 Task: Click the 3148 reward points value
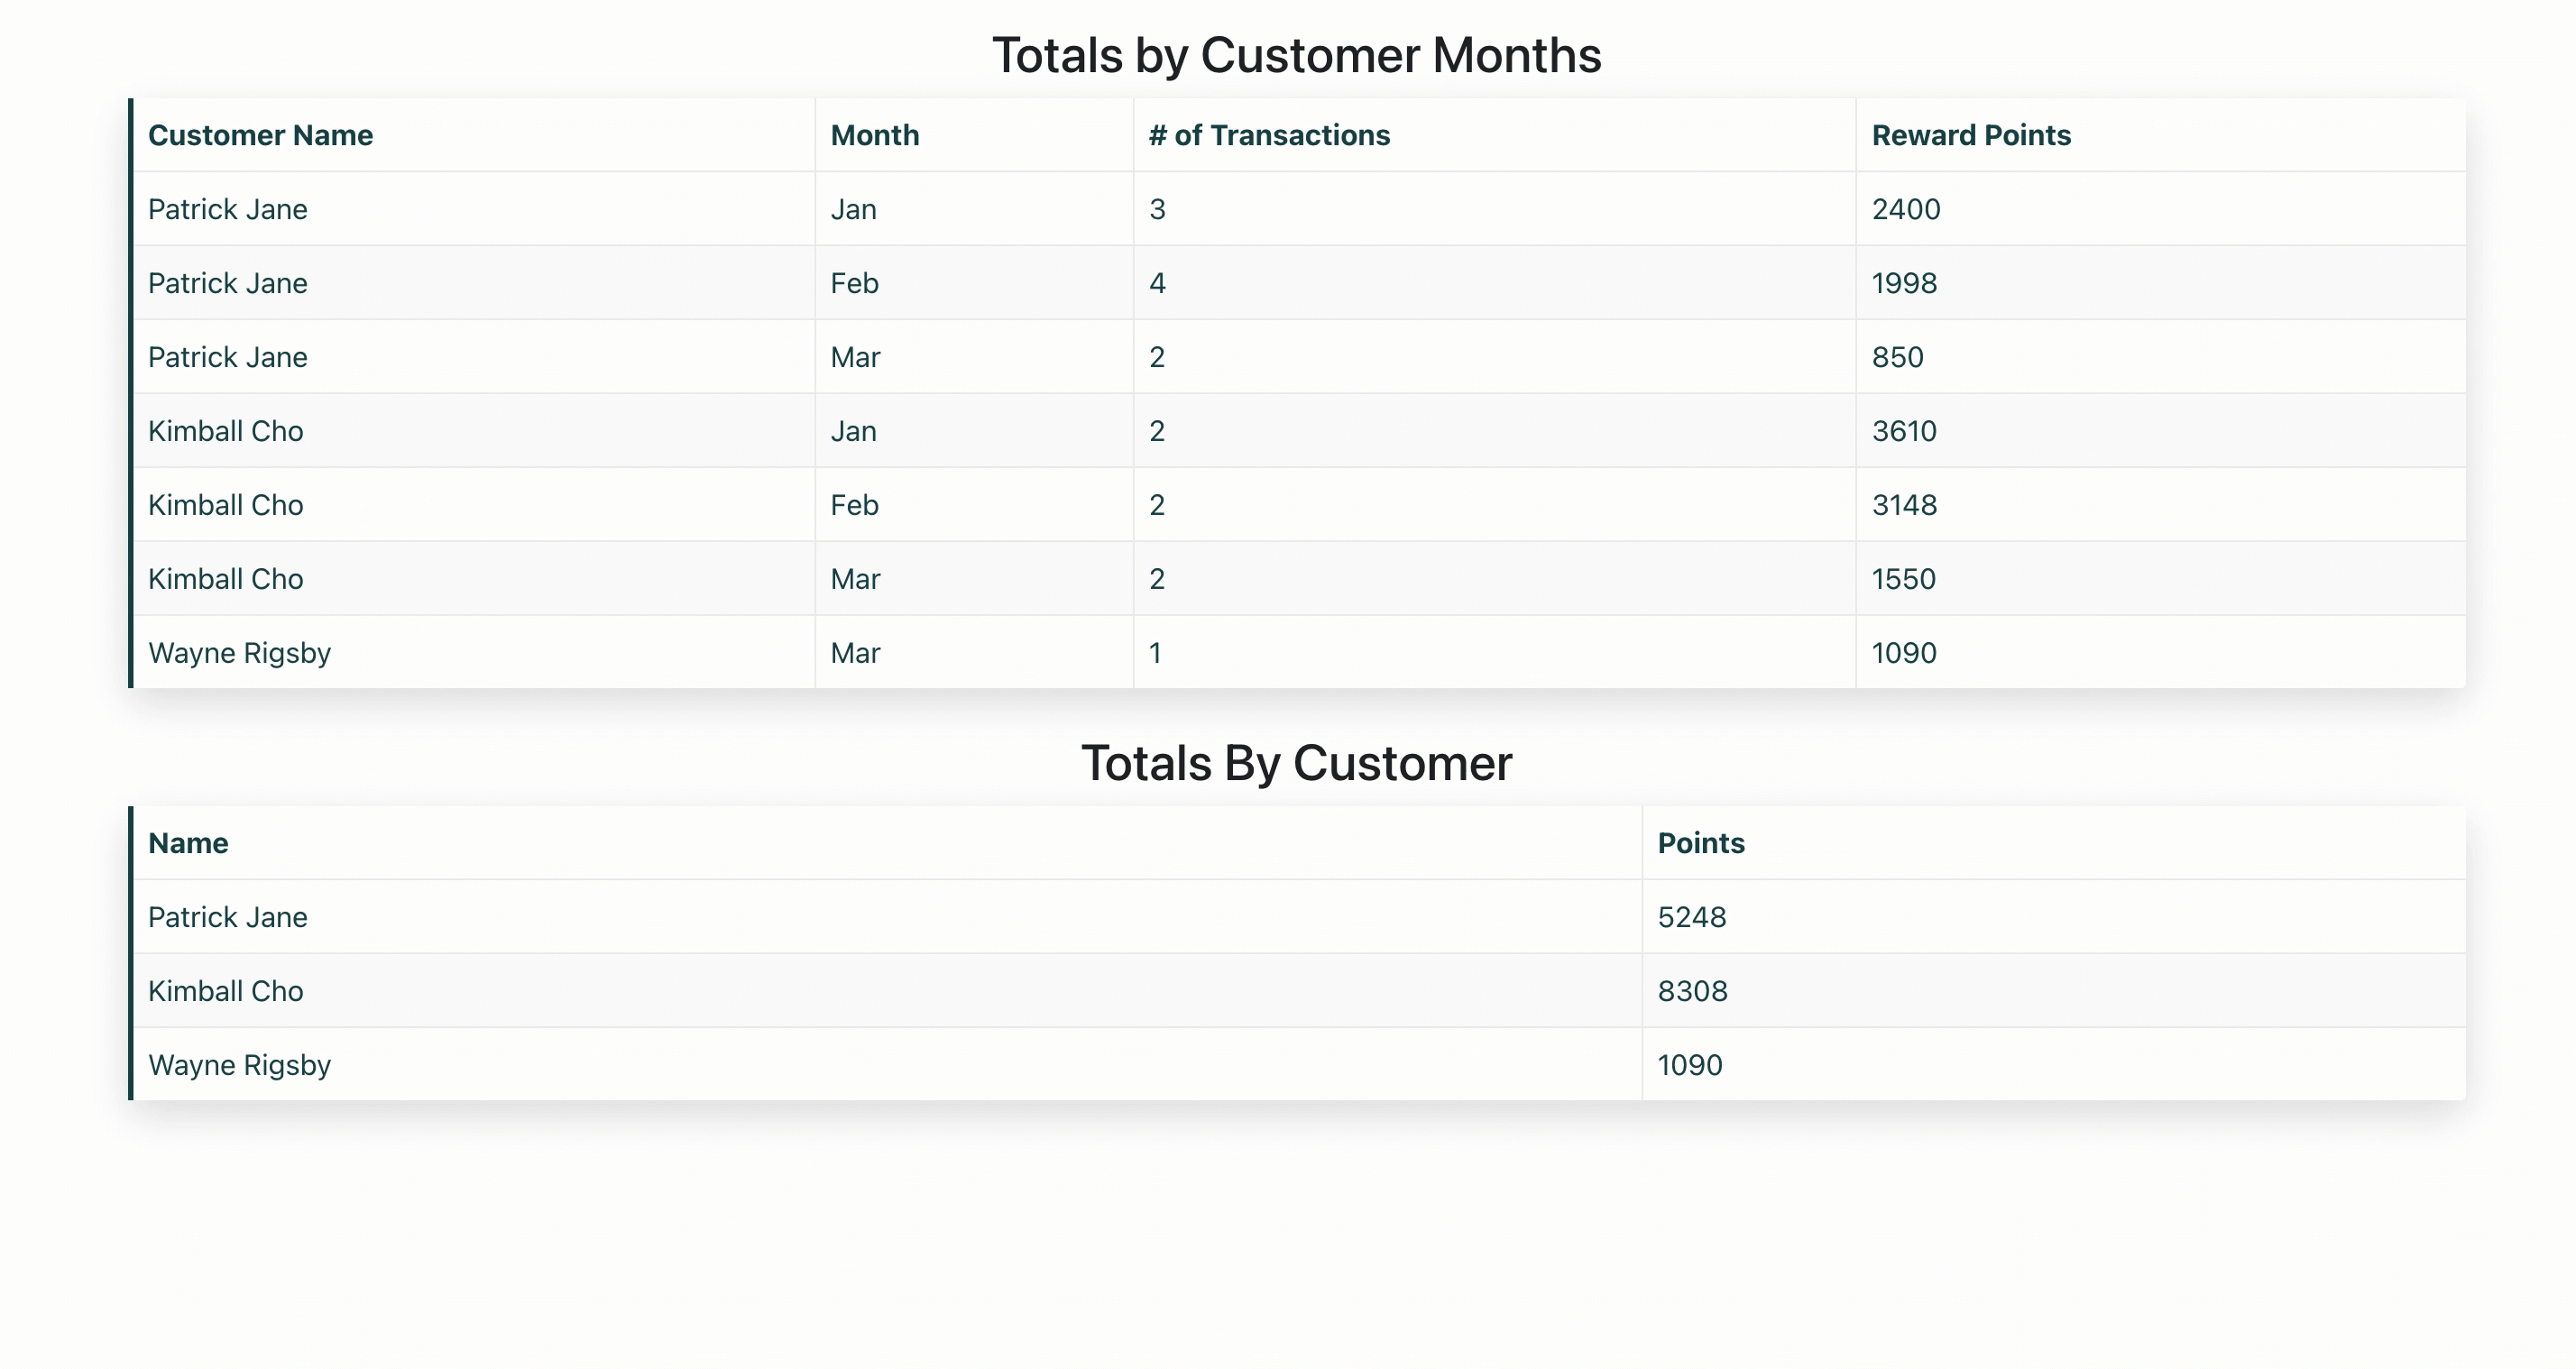coord(1904,505)
